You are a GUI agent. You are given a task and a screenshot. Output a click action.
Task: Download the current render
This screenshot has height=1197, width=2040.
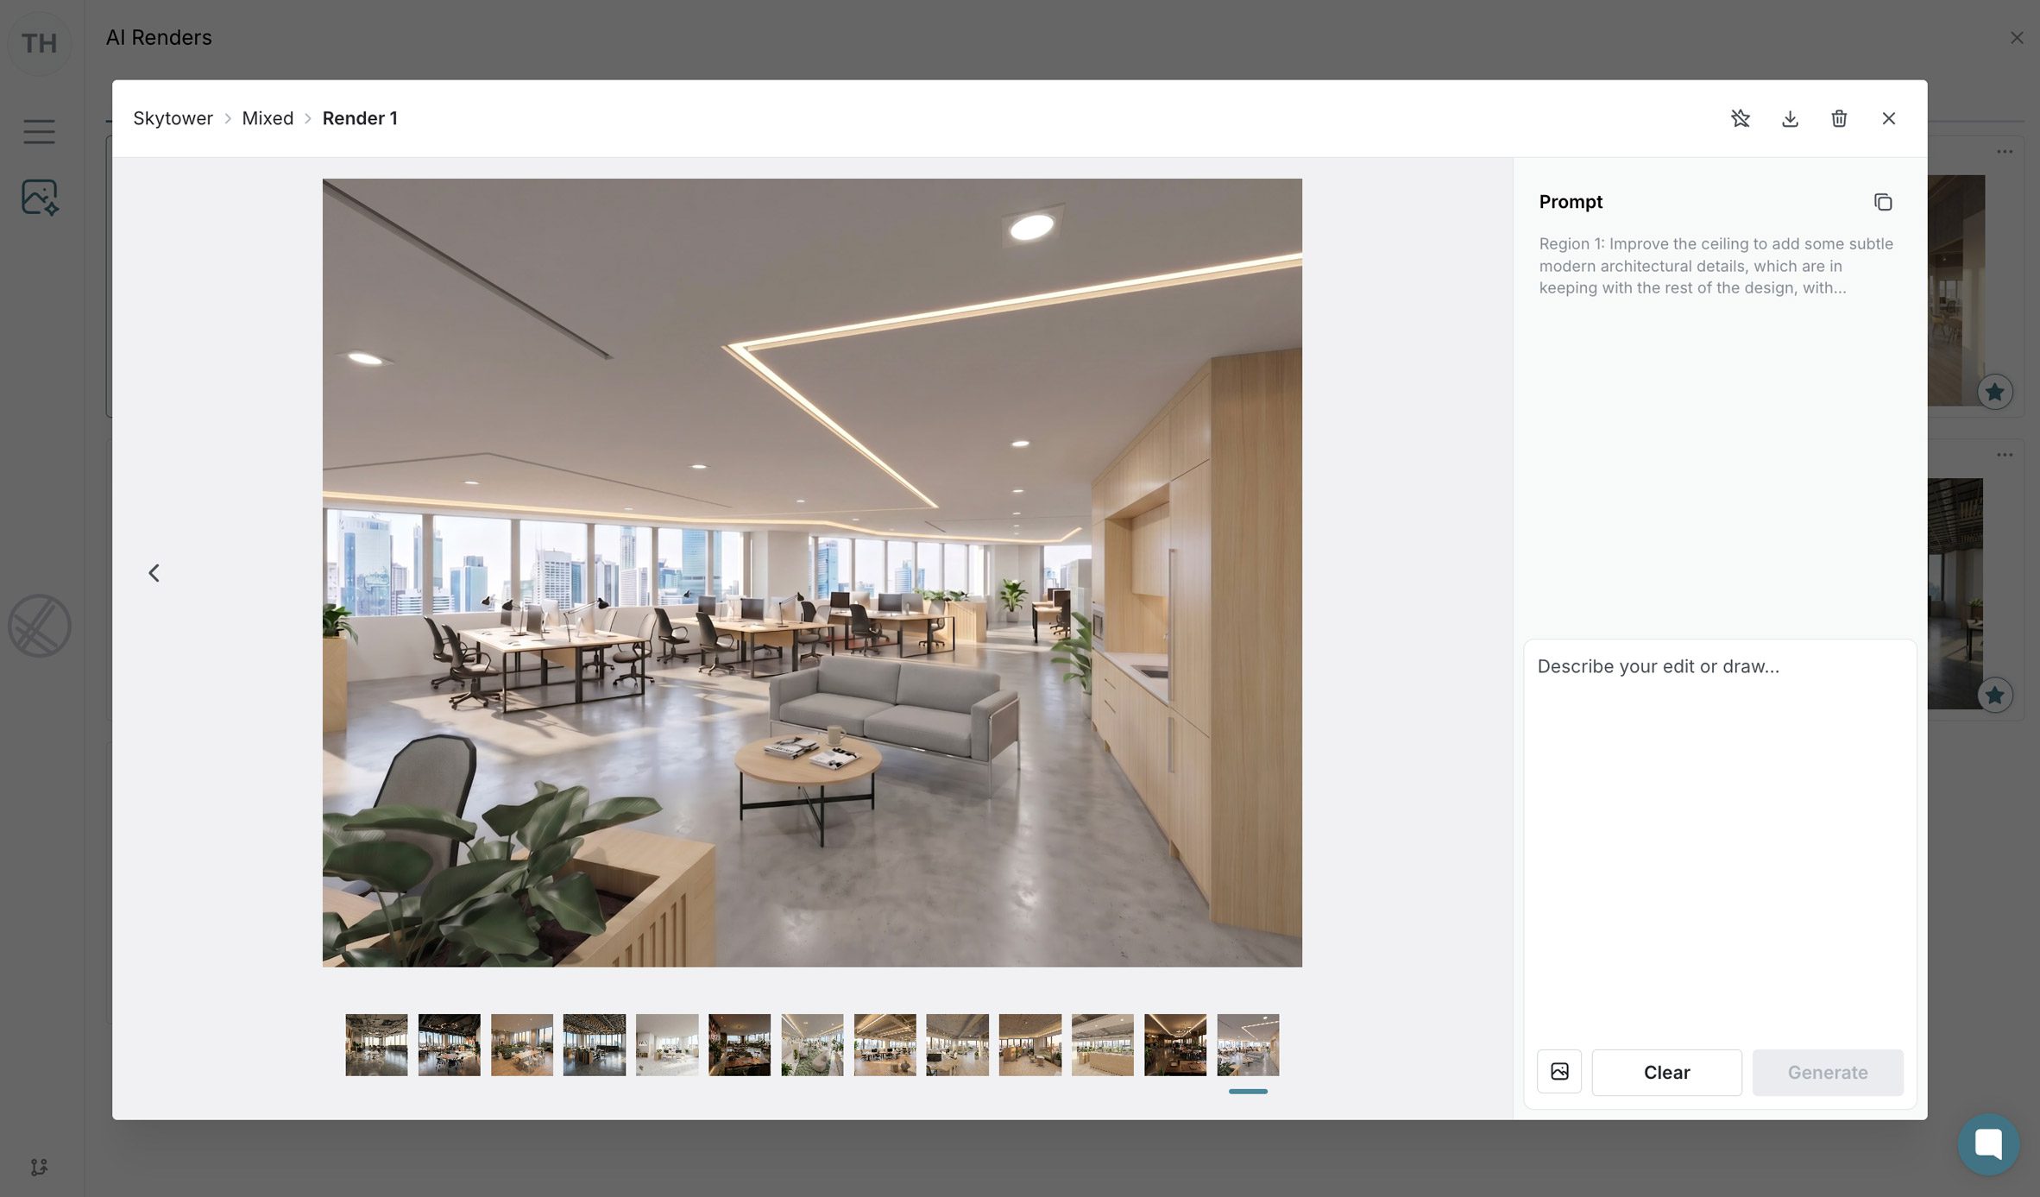(x=1790, y=118)
